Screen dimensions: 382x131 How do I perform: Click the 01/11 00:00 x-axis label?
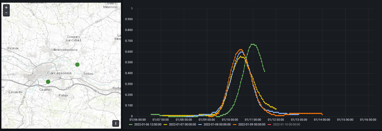(x=253, y=119)
